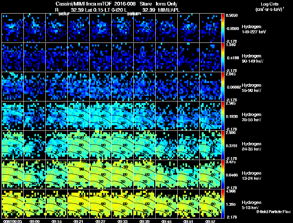Click the '1.340' color scale maximum
Image resolution: width=293 pixels, height=223 pixels.
point(231,45)
